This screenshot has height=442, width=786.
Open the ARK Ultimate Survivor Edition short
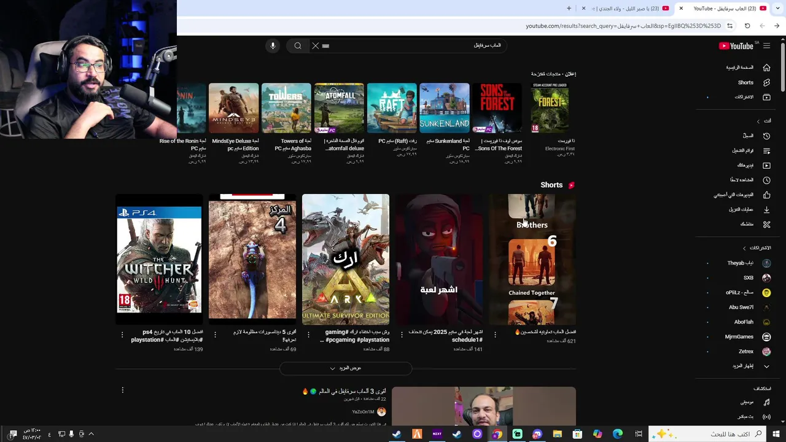click(x=346, y=260)
